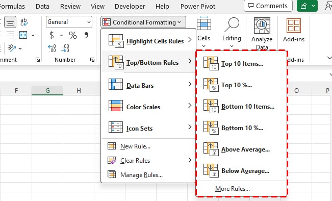Open Highlight Cells Rules submenu
The image size is (332, 201).
point(149,40)
